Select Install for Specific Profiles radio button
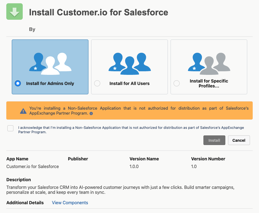This screenshot has height=213, width=259. pyautogui.click(x=177, y=83)
